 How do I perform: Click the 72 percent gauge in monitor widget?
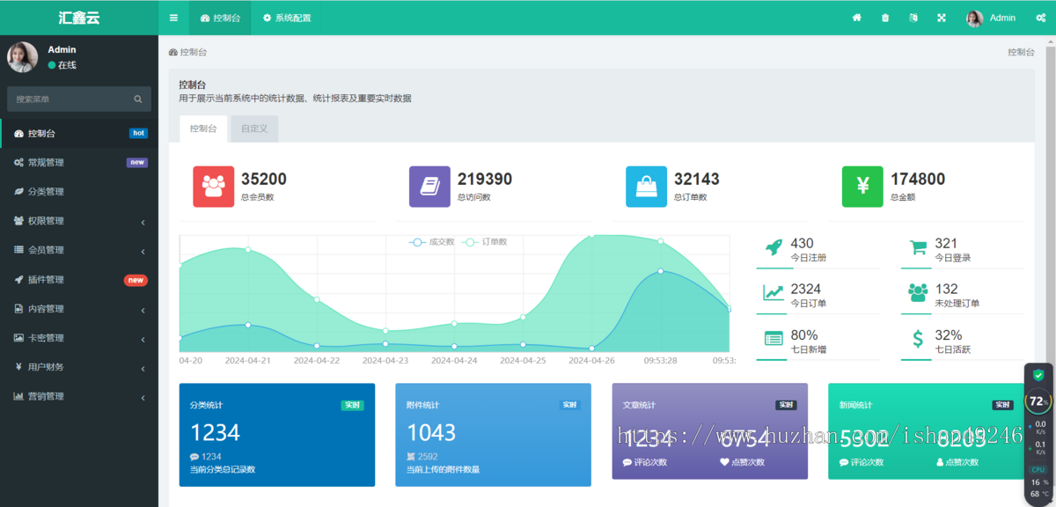(x=1038, y=401)
